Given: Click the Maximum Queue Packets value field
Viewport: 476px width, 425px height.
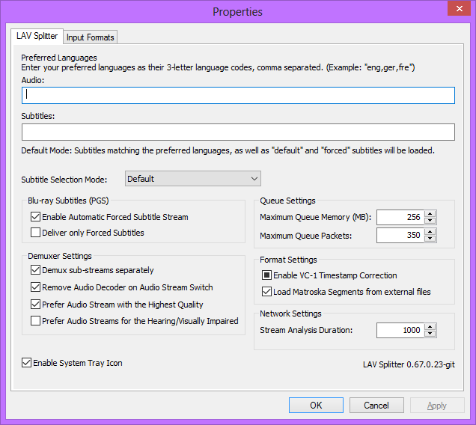Looking at the screenshot, I should pyautogui.click(x=400, y=235).
